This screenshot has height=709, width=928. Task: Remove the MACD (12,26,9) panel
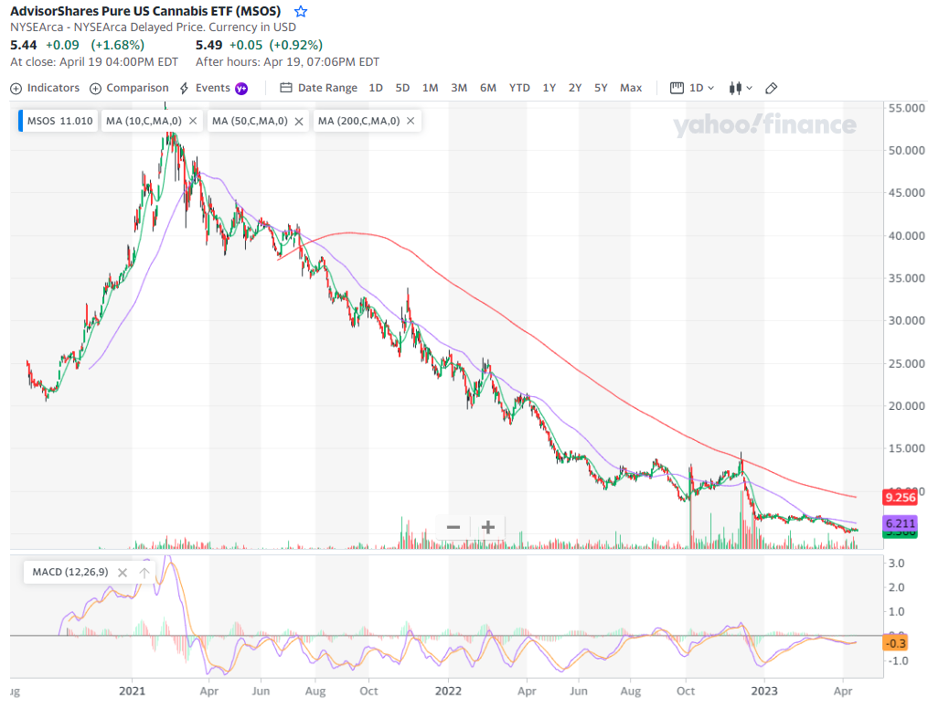tap(123, 573)
